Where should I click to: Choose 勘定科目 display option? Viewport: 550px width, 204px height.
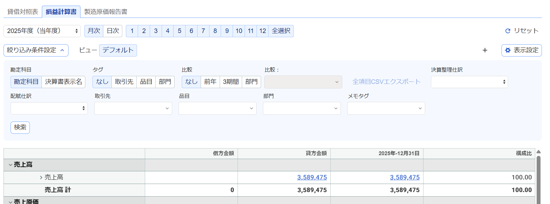[x=26, y=82]
